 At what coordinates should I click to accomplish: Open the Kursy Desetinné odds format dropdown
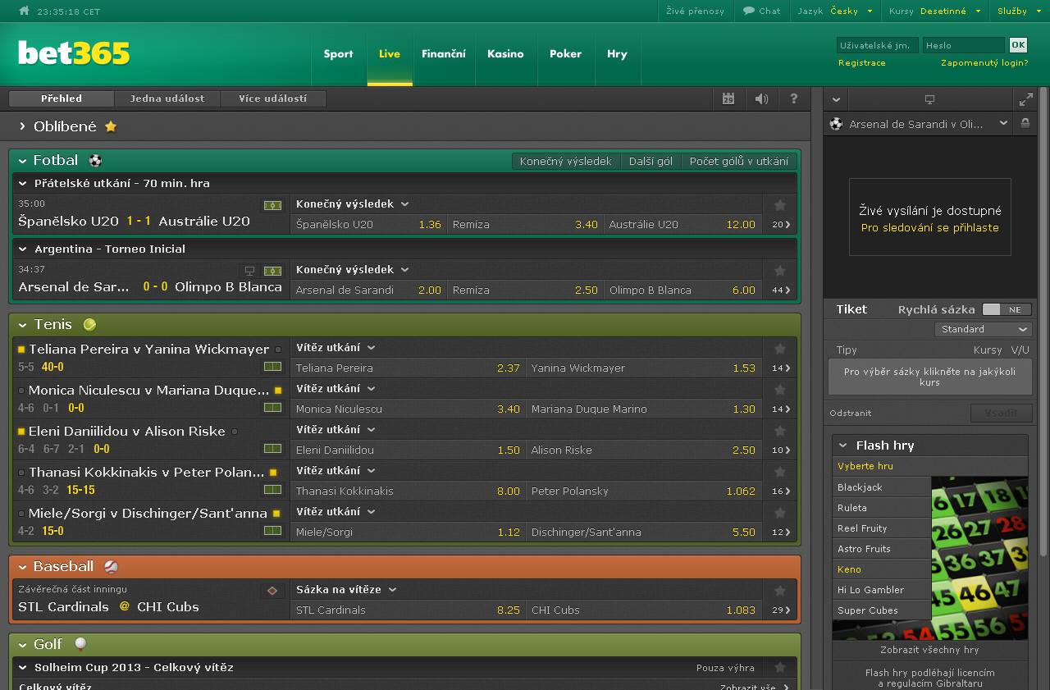coord(934,11)
